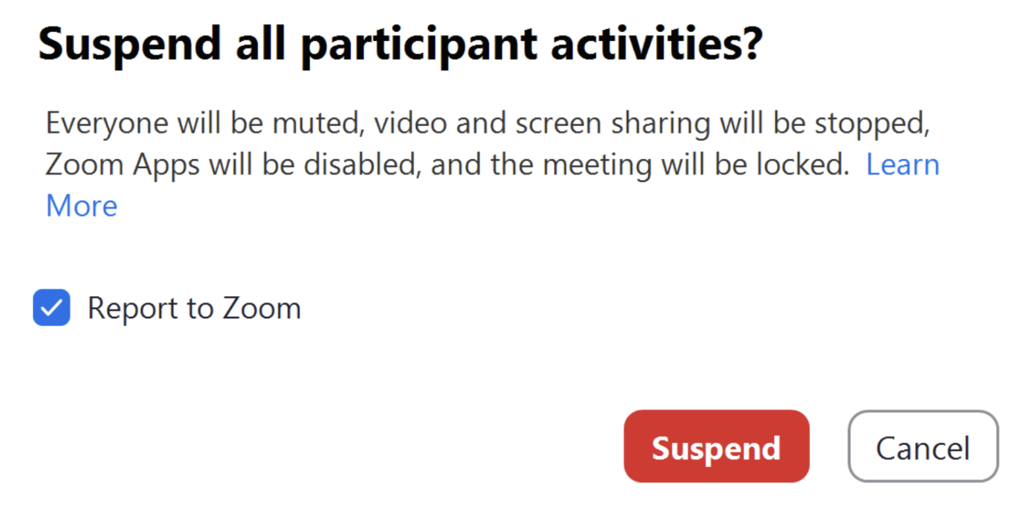The image size is (1025, 512).
Task: Click the white checkmark icon in the blue box
Action: pos(52,308)
